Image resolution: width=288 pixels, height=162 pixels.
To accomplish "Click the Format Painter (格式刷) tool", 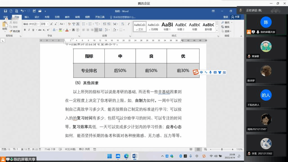I will pyautogui.click(x=15, y=31).
